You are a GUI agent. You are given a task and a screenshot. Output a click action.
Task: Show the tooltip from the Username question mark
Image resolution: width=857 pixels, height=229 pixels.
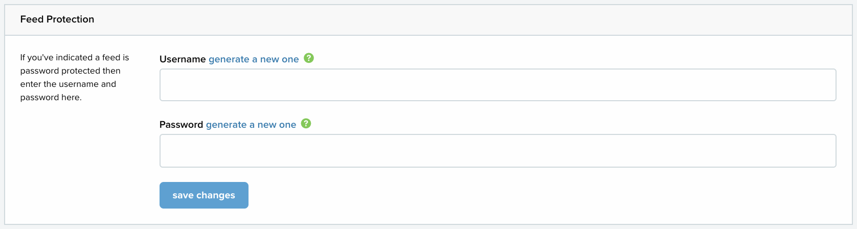tap(309, 58)
